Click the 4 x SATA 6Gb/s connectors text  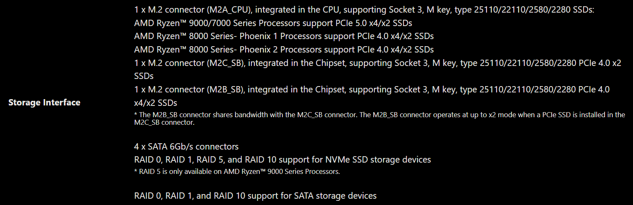pos(186,147)
